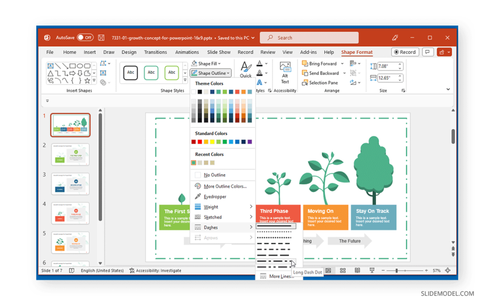
Task: Pick the red standard color swatch
Action: (199, 142)
